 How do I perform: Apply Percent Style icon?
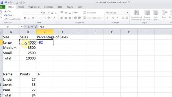pyautogui.click(x=113, y=18)
